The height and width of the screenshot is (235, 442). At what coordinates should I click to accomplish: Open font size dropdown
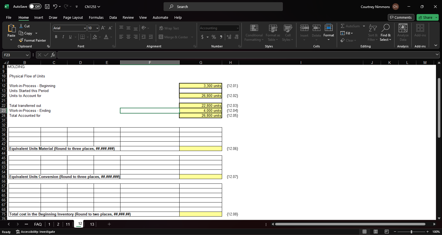click(x=97, y=28)
